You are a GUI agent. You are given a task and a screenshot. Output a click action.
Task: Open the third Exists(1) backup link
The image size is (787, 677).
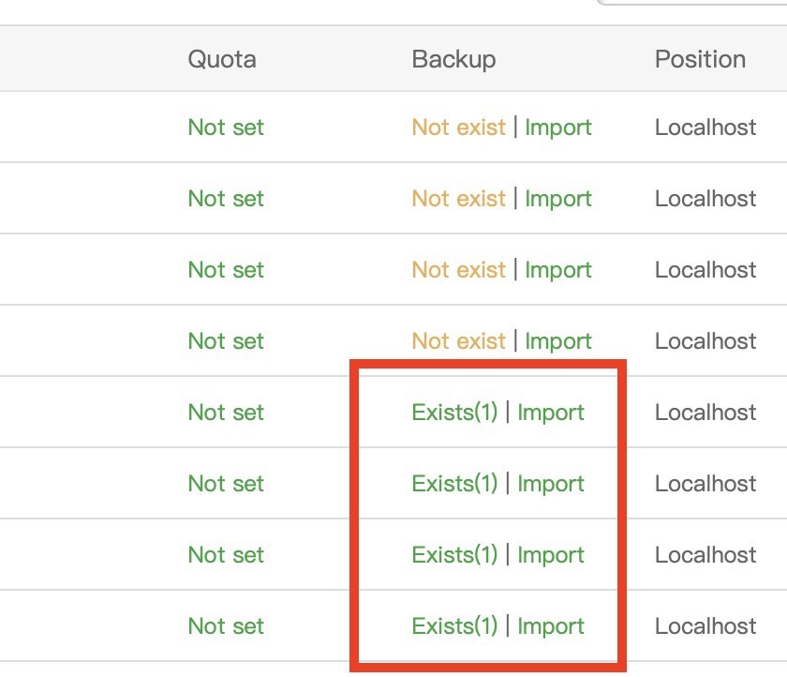coord(454,555)
